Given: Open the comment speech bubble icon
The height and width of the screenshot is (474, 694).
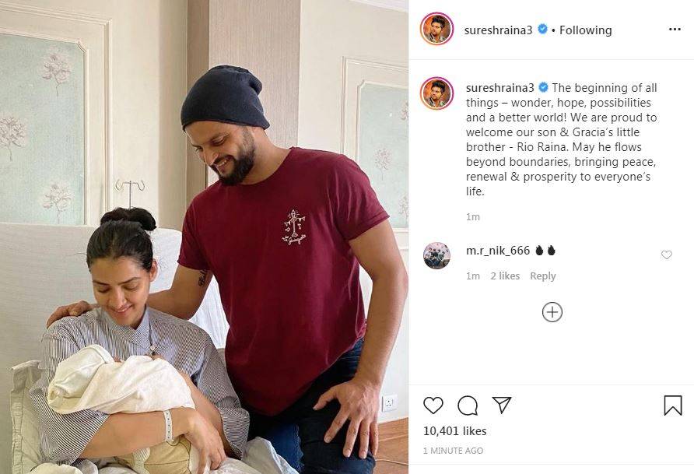Looking at the screenshot, I should tap(468, 406).
